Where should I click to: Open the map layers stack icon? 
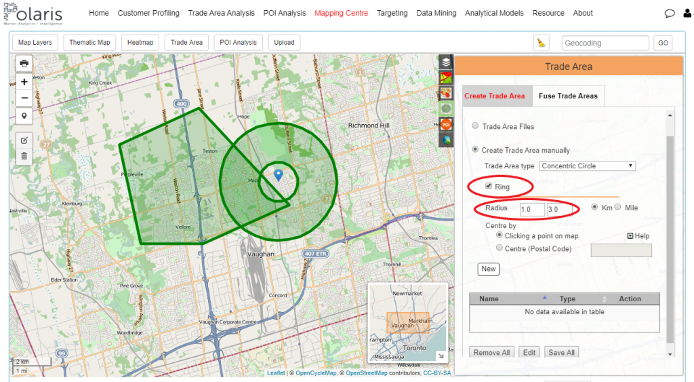coord(446,62)
